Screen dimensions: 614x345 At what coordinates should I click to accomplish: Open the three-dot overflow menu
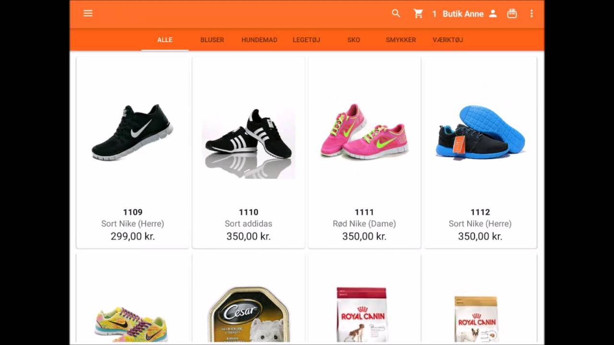point(531,13)
